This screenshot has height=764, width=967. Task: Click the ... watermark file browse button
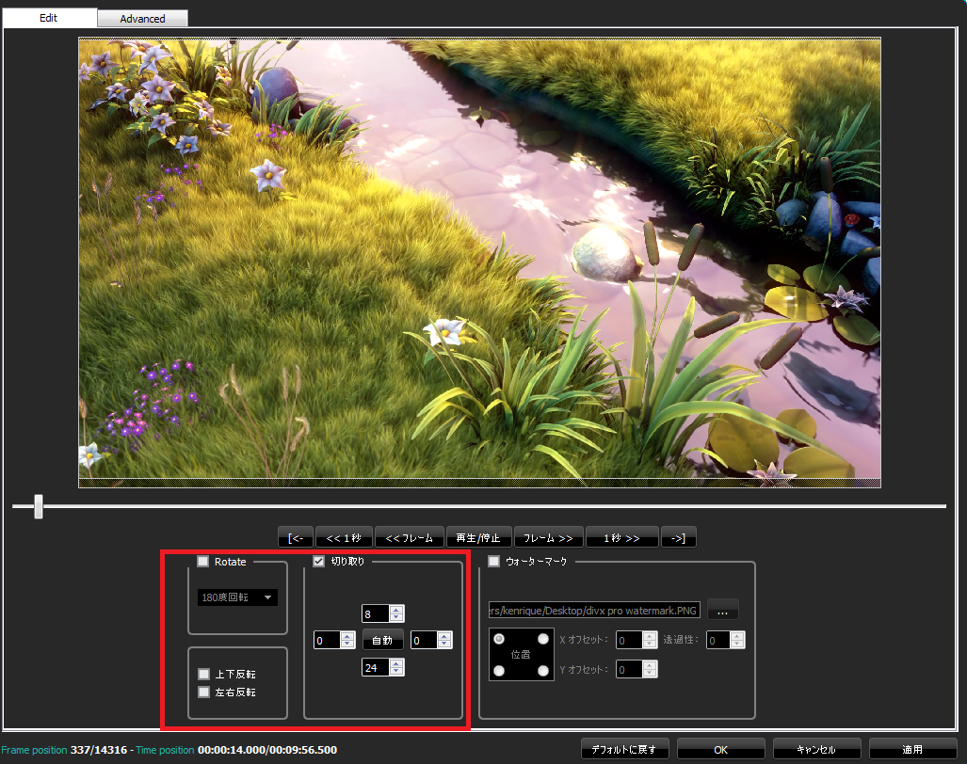click(721, 609)
